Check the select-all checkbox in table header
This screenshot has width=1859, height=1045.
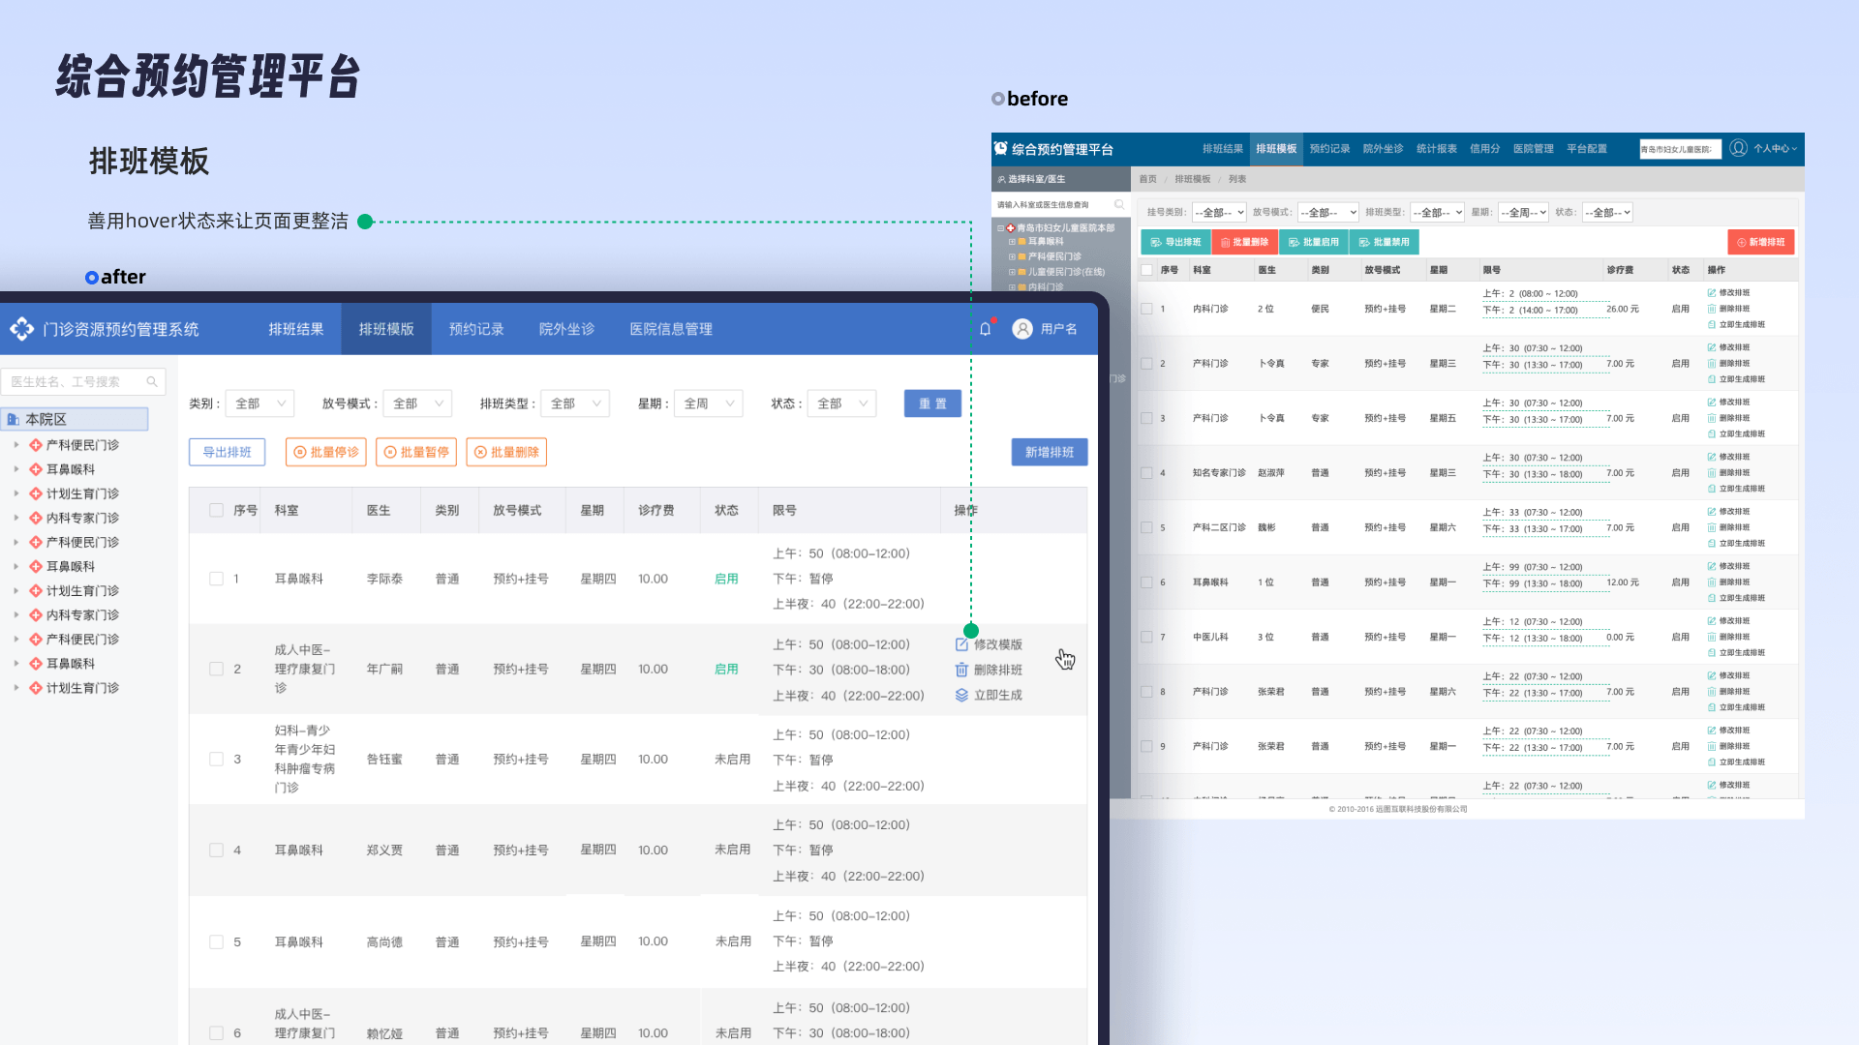[216, 510]
